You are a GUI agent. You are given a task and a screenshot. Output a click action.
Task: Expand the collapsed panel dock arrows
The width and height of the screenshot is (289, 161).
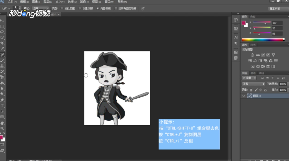coord(238,14)
